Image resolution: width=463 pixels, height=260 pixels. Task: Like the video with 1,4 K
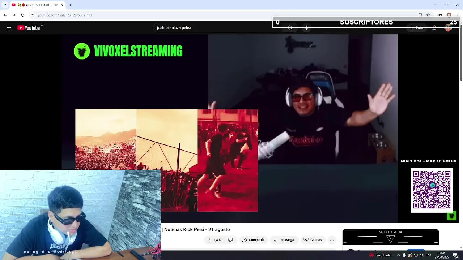(214, 240)
